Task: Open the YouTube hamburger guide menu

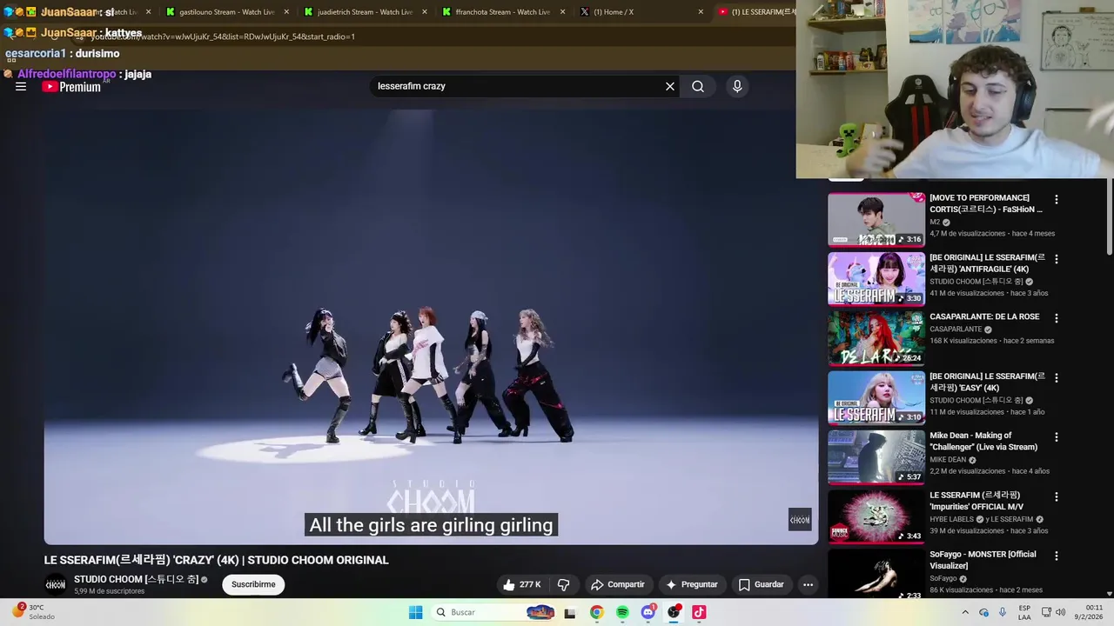Action: (21, 87)
